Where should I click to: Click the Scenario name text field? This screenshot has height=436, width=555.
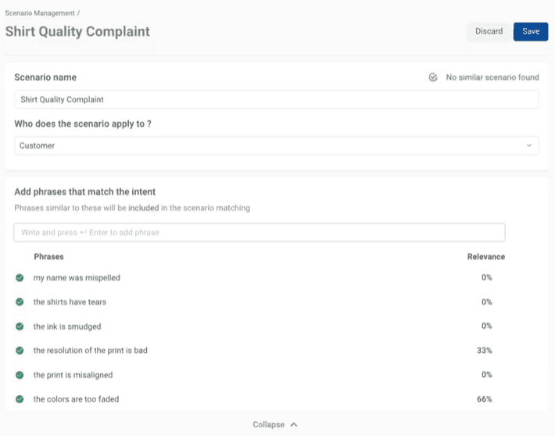277,99
